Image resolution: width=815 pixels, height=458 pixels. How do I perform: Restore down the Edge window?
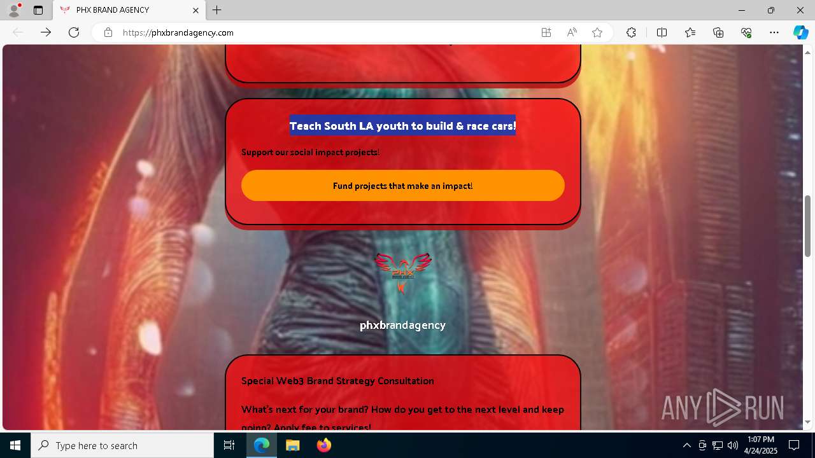pyautogui.click(x=771, y=10)
